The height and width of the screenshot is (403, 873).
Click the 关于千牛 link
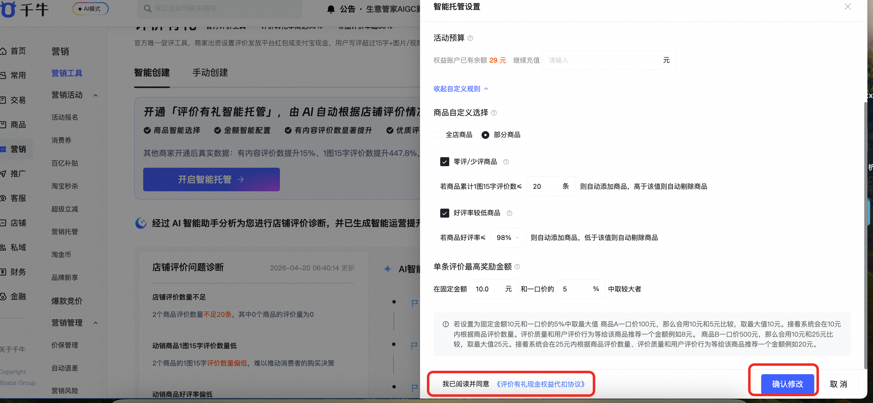click(12, 350)
